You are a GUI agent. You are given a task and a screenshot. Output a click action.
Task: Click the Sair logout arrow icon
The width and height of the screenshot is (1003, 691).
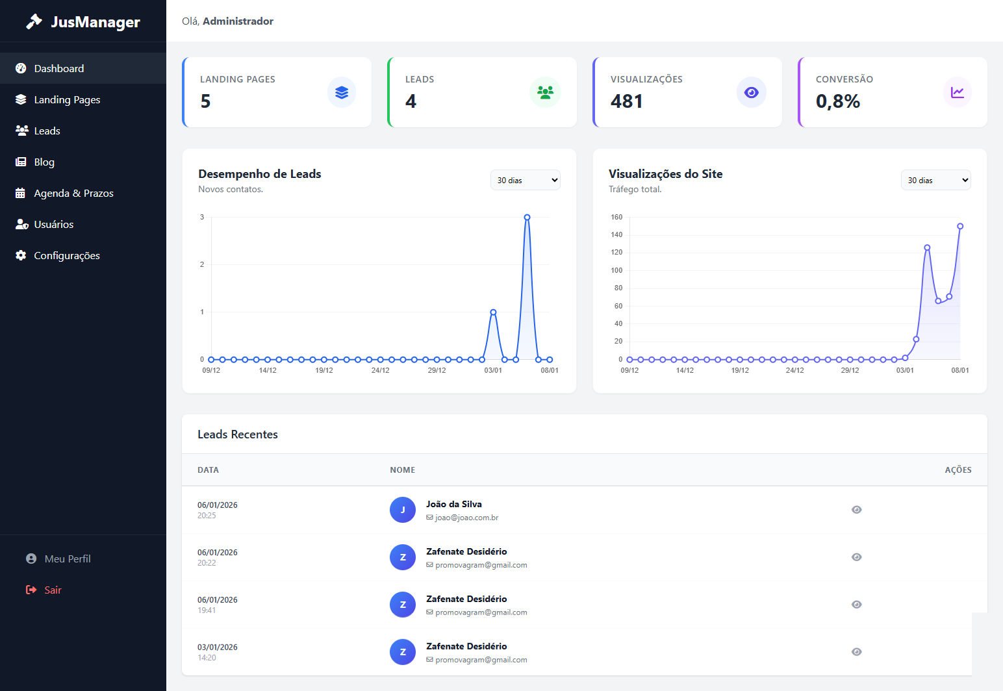coord(31,590)
